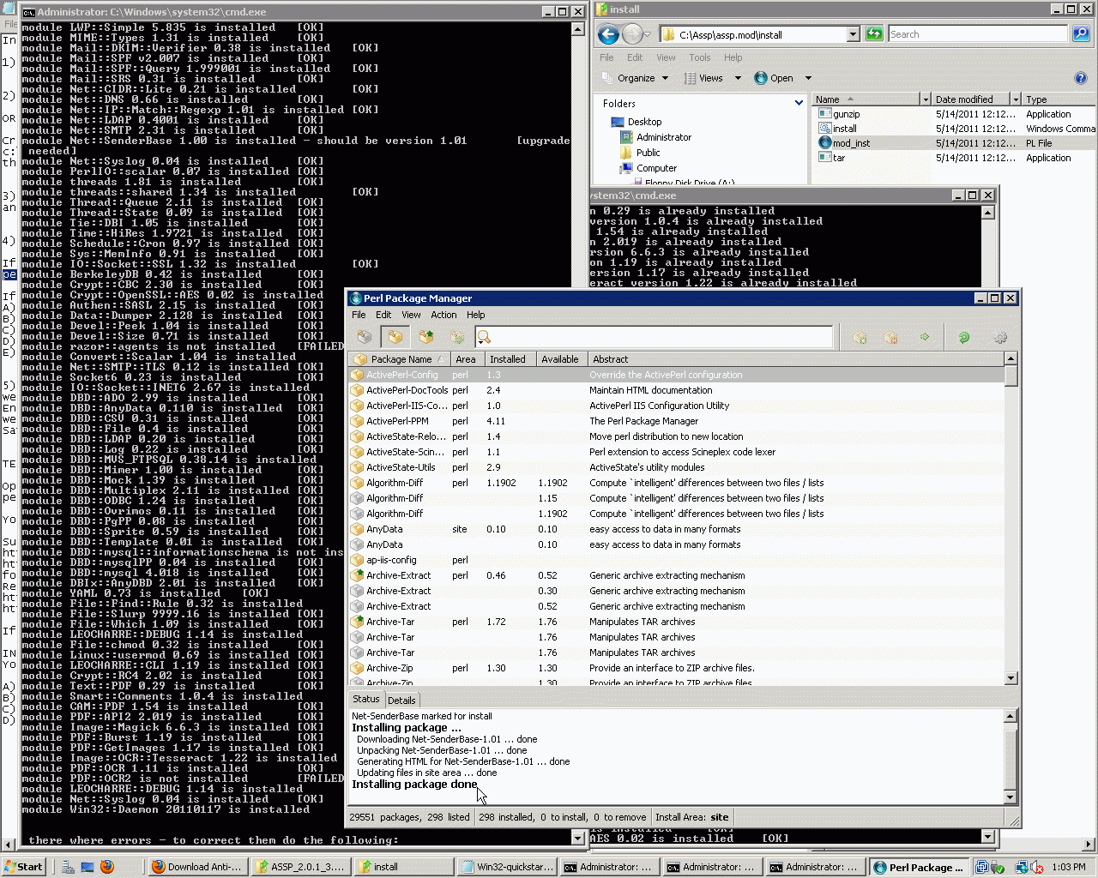This screenshot has height=878, width=1098.
Task: Expand the Open button dropdown arrow
Action: [808, 78]
